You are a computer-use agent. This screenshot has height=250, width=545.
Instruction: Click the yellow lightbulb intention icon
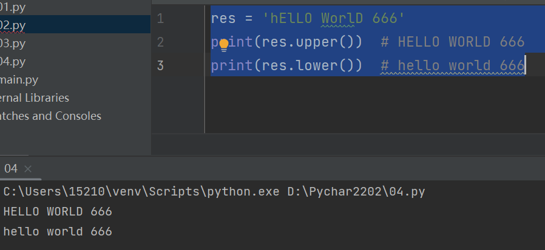223,44
